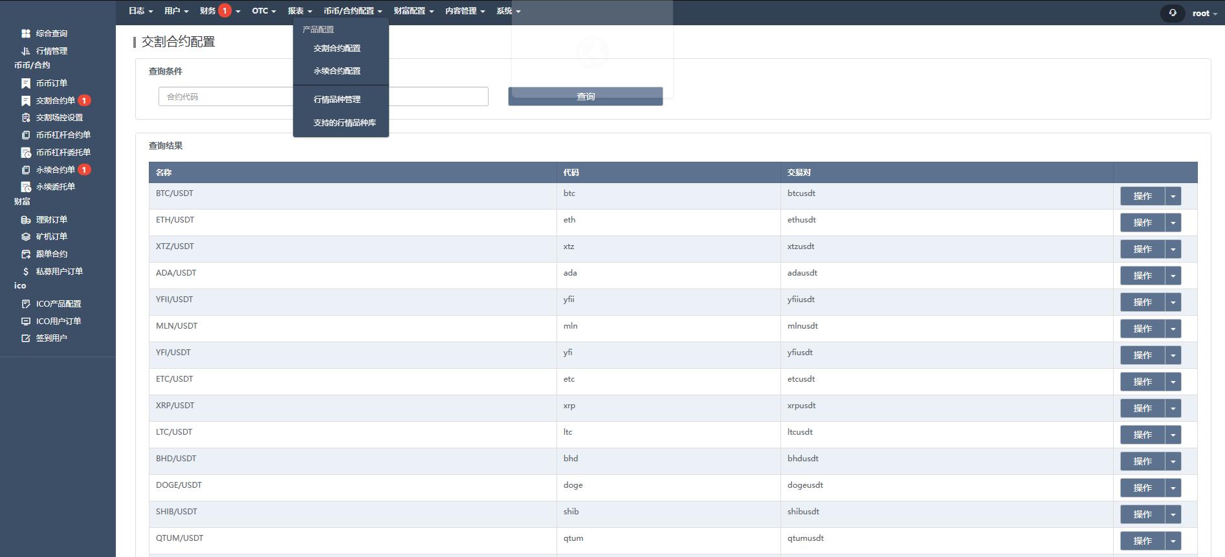This screenshot has width=1225, height=557.
Task: Click the 综合查询 grid icon in sidebar
Action: click(26, 34)
